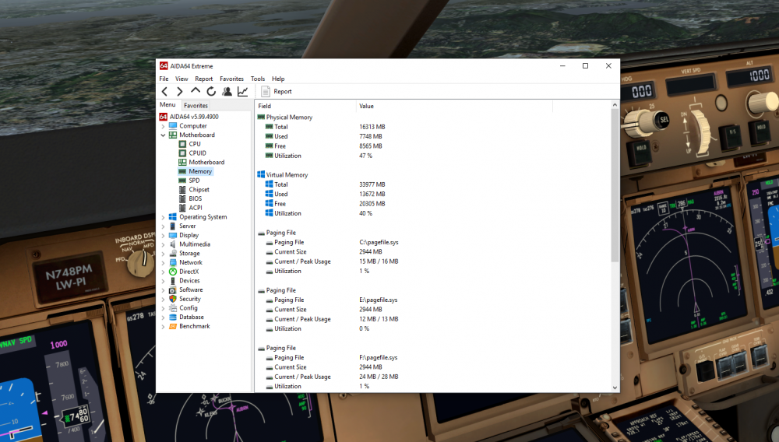Go back with the left arrow toolbar icon
Viewport: 779px width, 442px height.
[164, 91]
